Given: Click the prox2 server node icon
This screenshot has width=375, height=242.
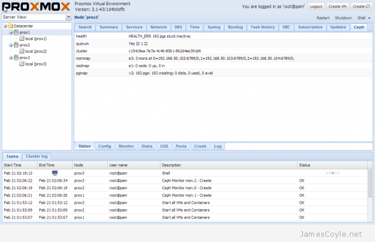Looking at the screenshot, I should [16, 45].
